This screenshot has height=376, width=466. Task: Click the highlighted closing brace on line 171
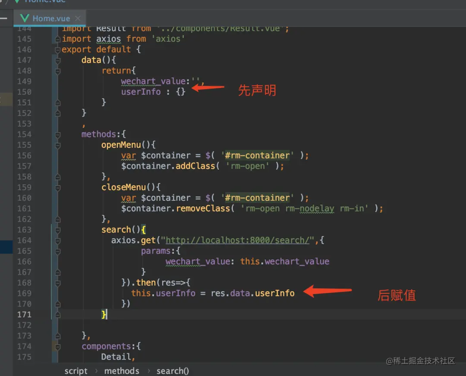104,314
